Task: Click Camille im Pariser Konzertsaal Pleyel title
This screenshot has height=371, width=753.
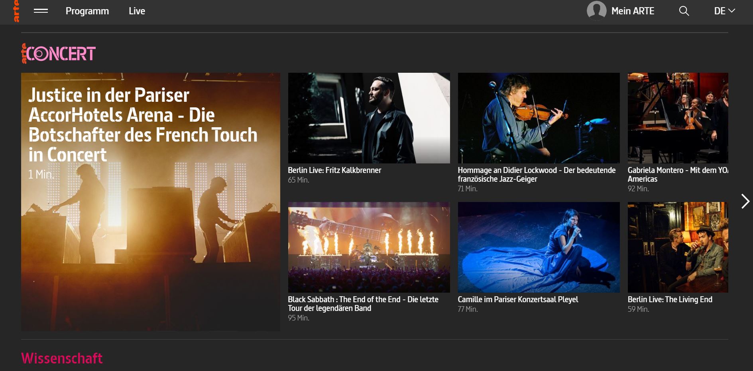Action: pyautogui.click(x=518, y=299)
